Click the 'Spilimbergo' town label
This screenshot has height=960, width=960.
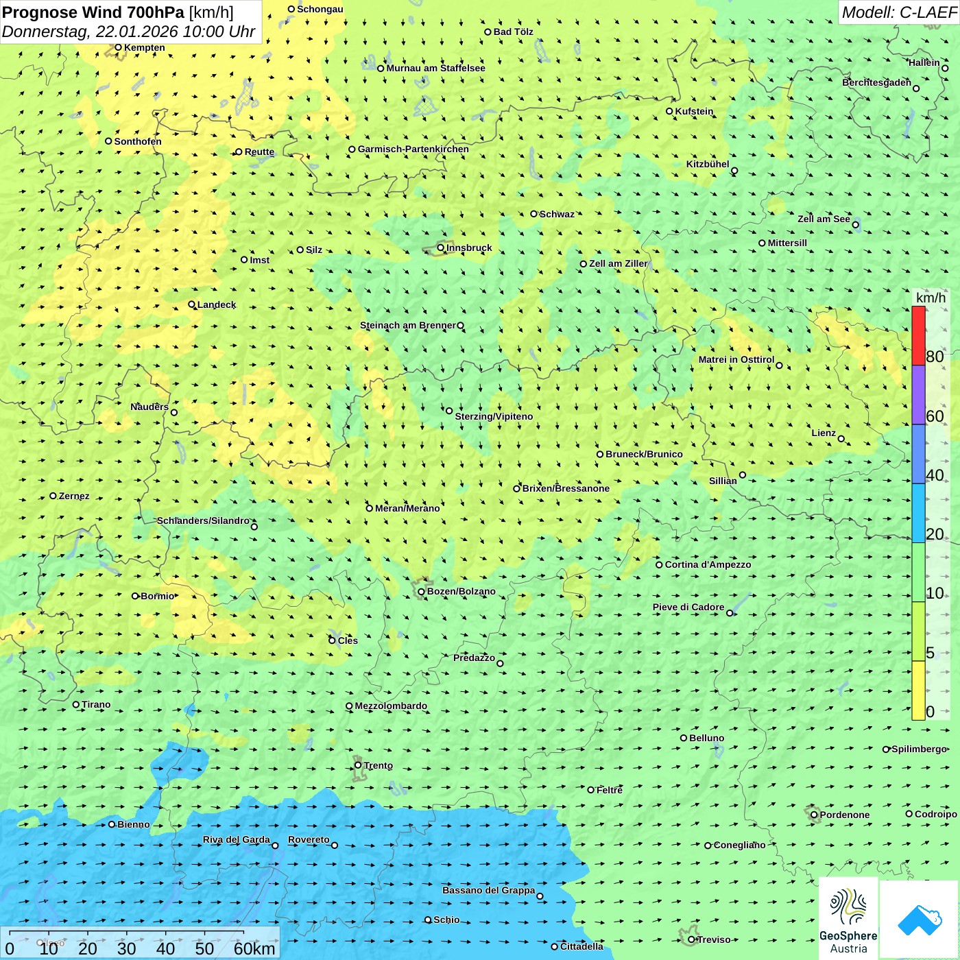919,749
